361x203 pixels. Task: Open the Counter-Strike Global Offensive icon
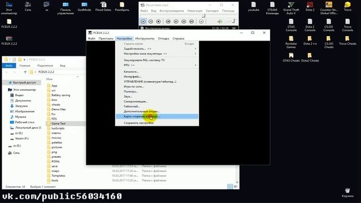click(x=329, y=8)
